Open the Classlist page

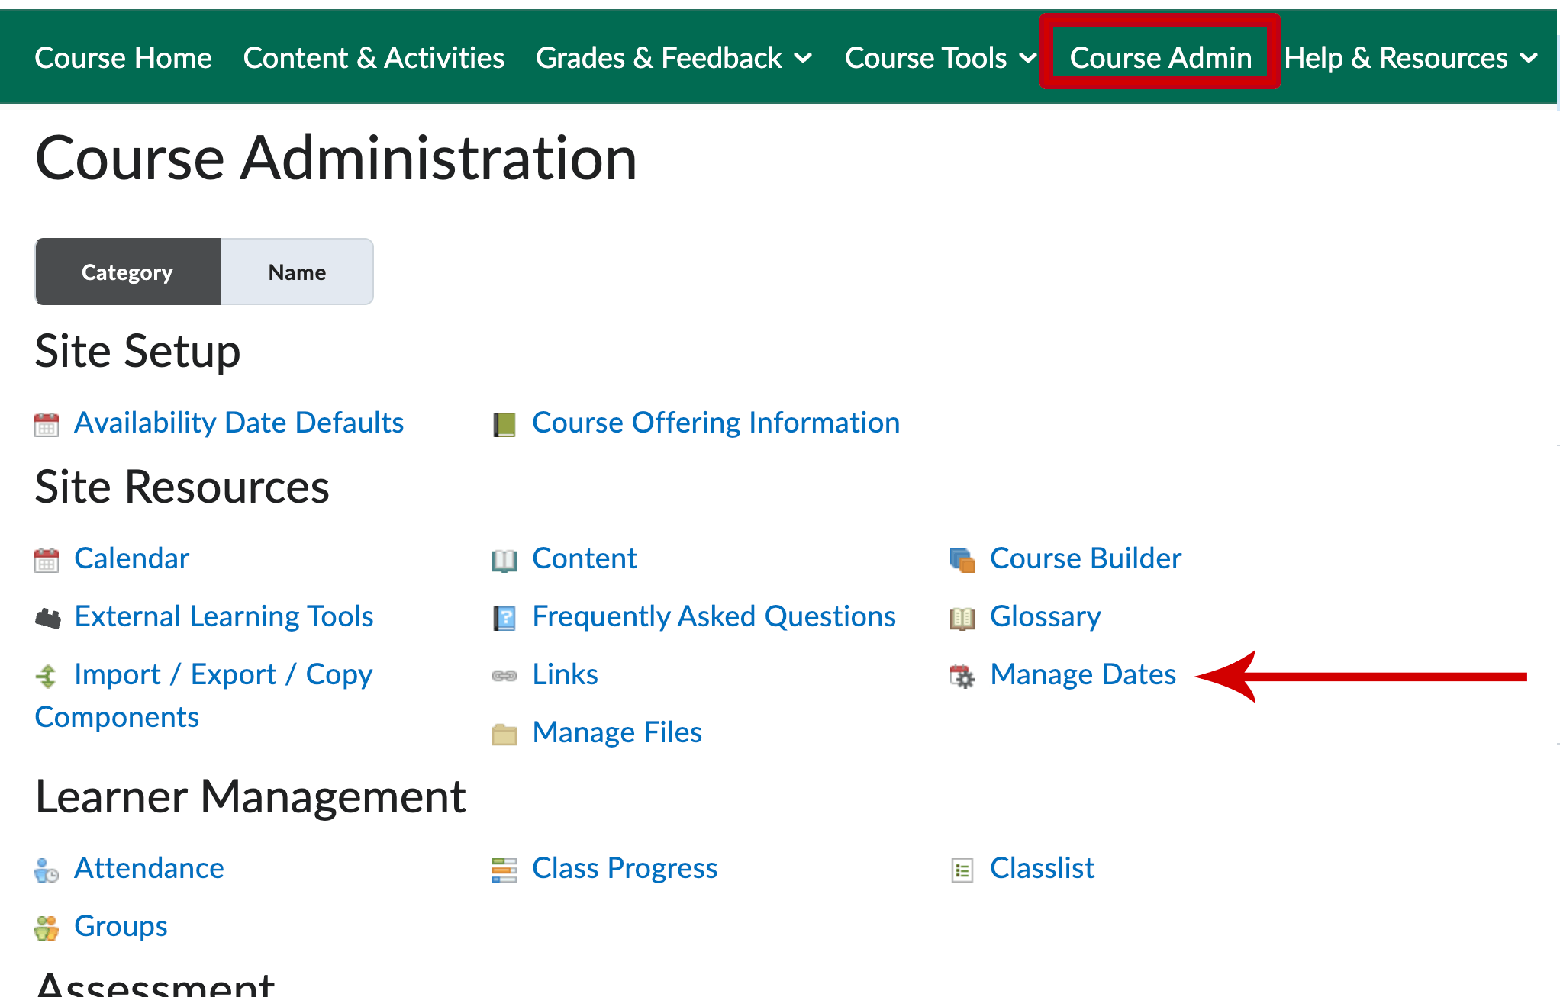[x=1042, y=870]
